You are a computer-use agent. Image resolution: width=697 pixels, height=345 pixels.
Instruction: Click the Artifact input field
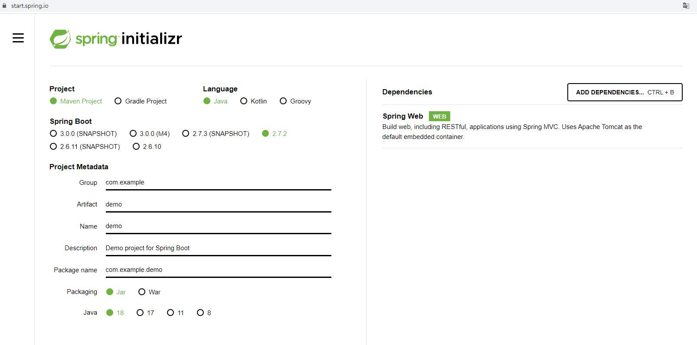click(x=218, y=204)
